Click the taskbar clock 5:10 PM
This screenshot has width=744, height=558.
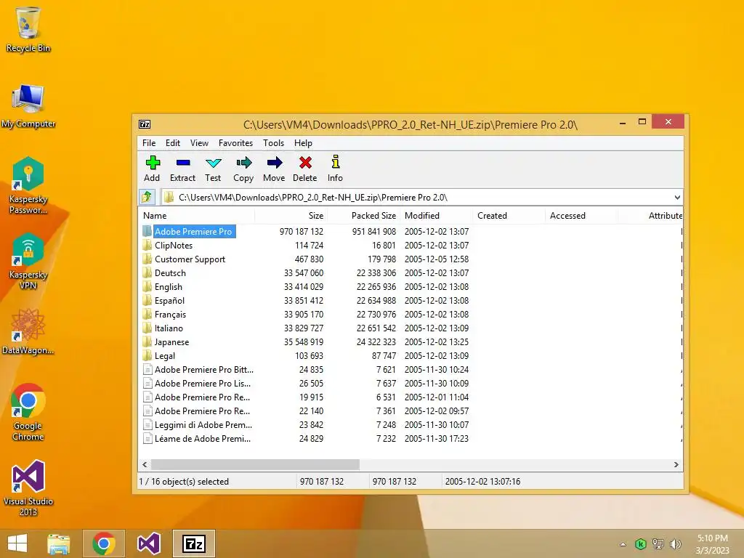(x=712, y=538)
